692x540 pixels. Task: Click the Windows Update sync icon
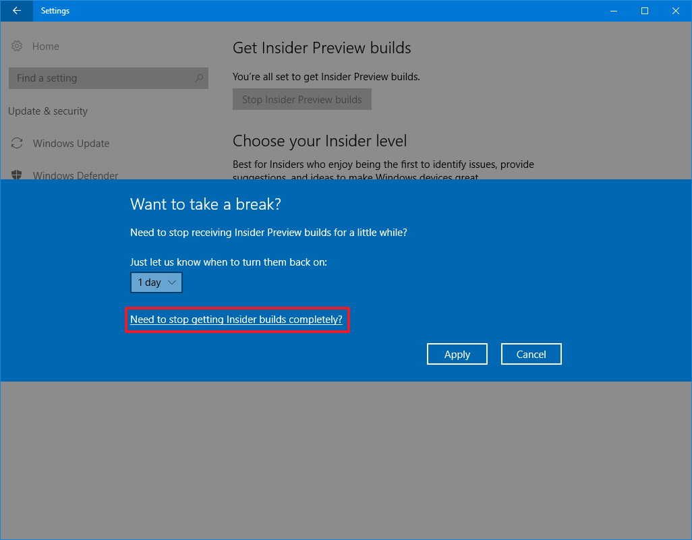[x=17, y=143]
